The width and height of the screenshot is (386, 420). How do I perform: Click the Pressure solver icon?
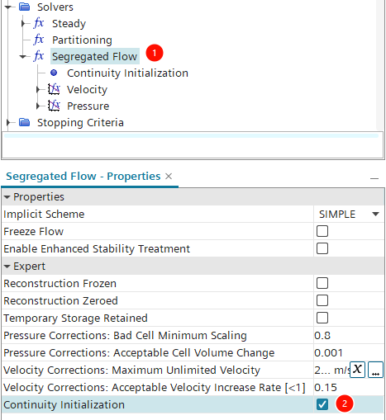54,106
